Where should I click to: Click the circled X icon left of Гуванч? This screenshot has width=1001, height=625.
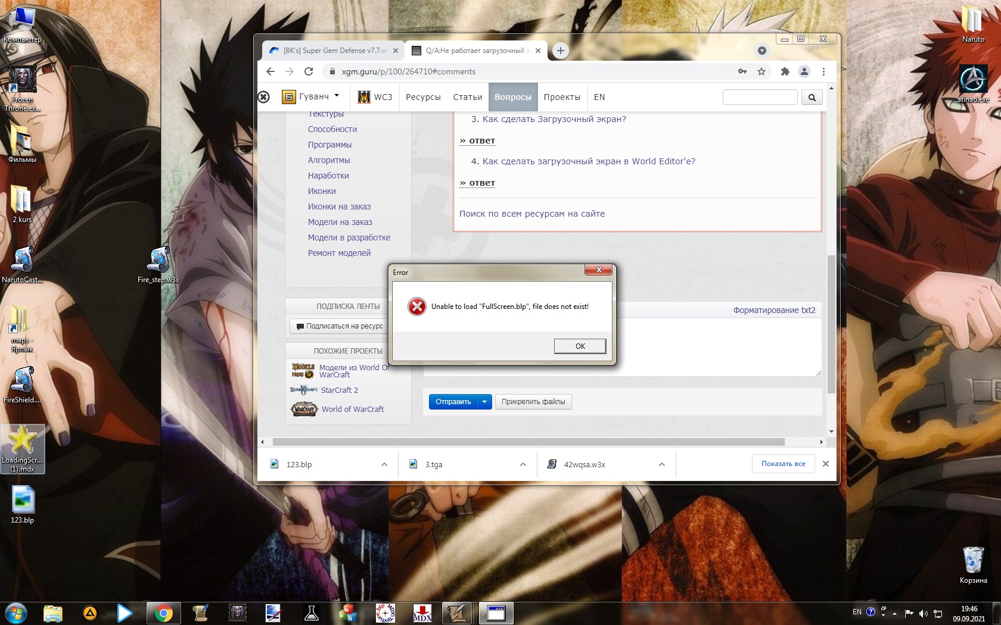click(x=264, y=96)
